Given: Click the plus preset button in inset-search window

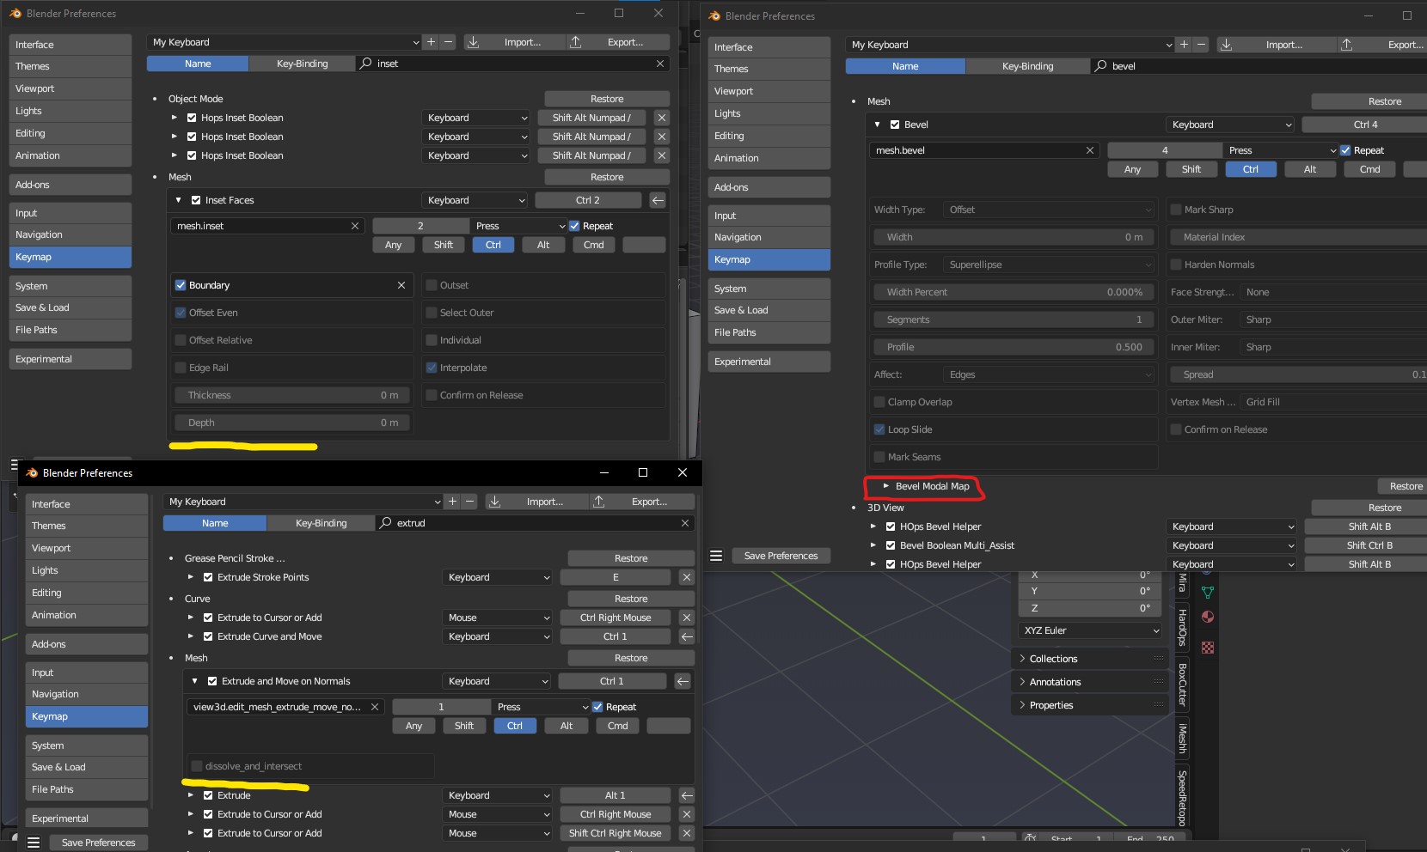Looking at the screenshot, I should coord(431,42).
